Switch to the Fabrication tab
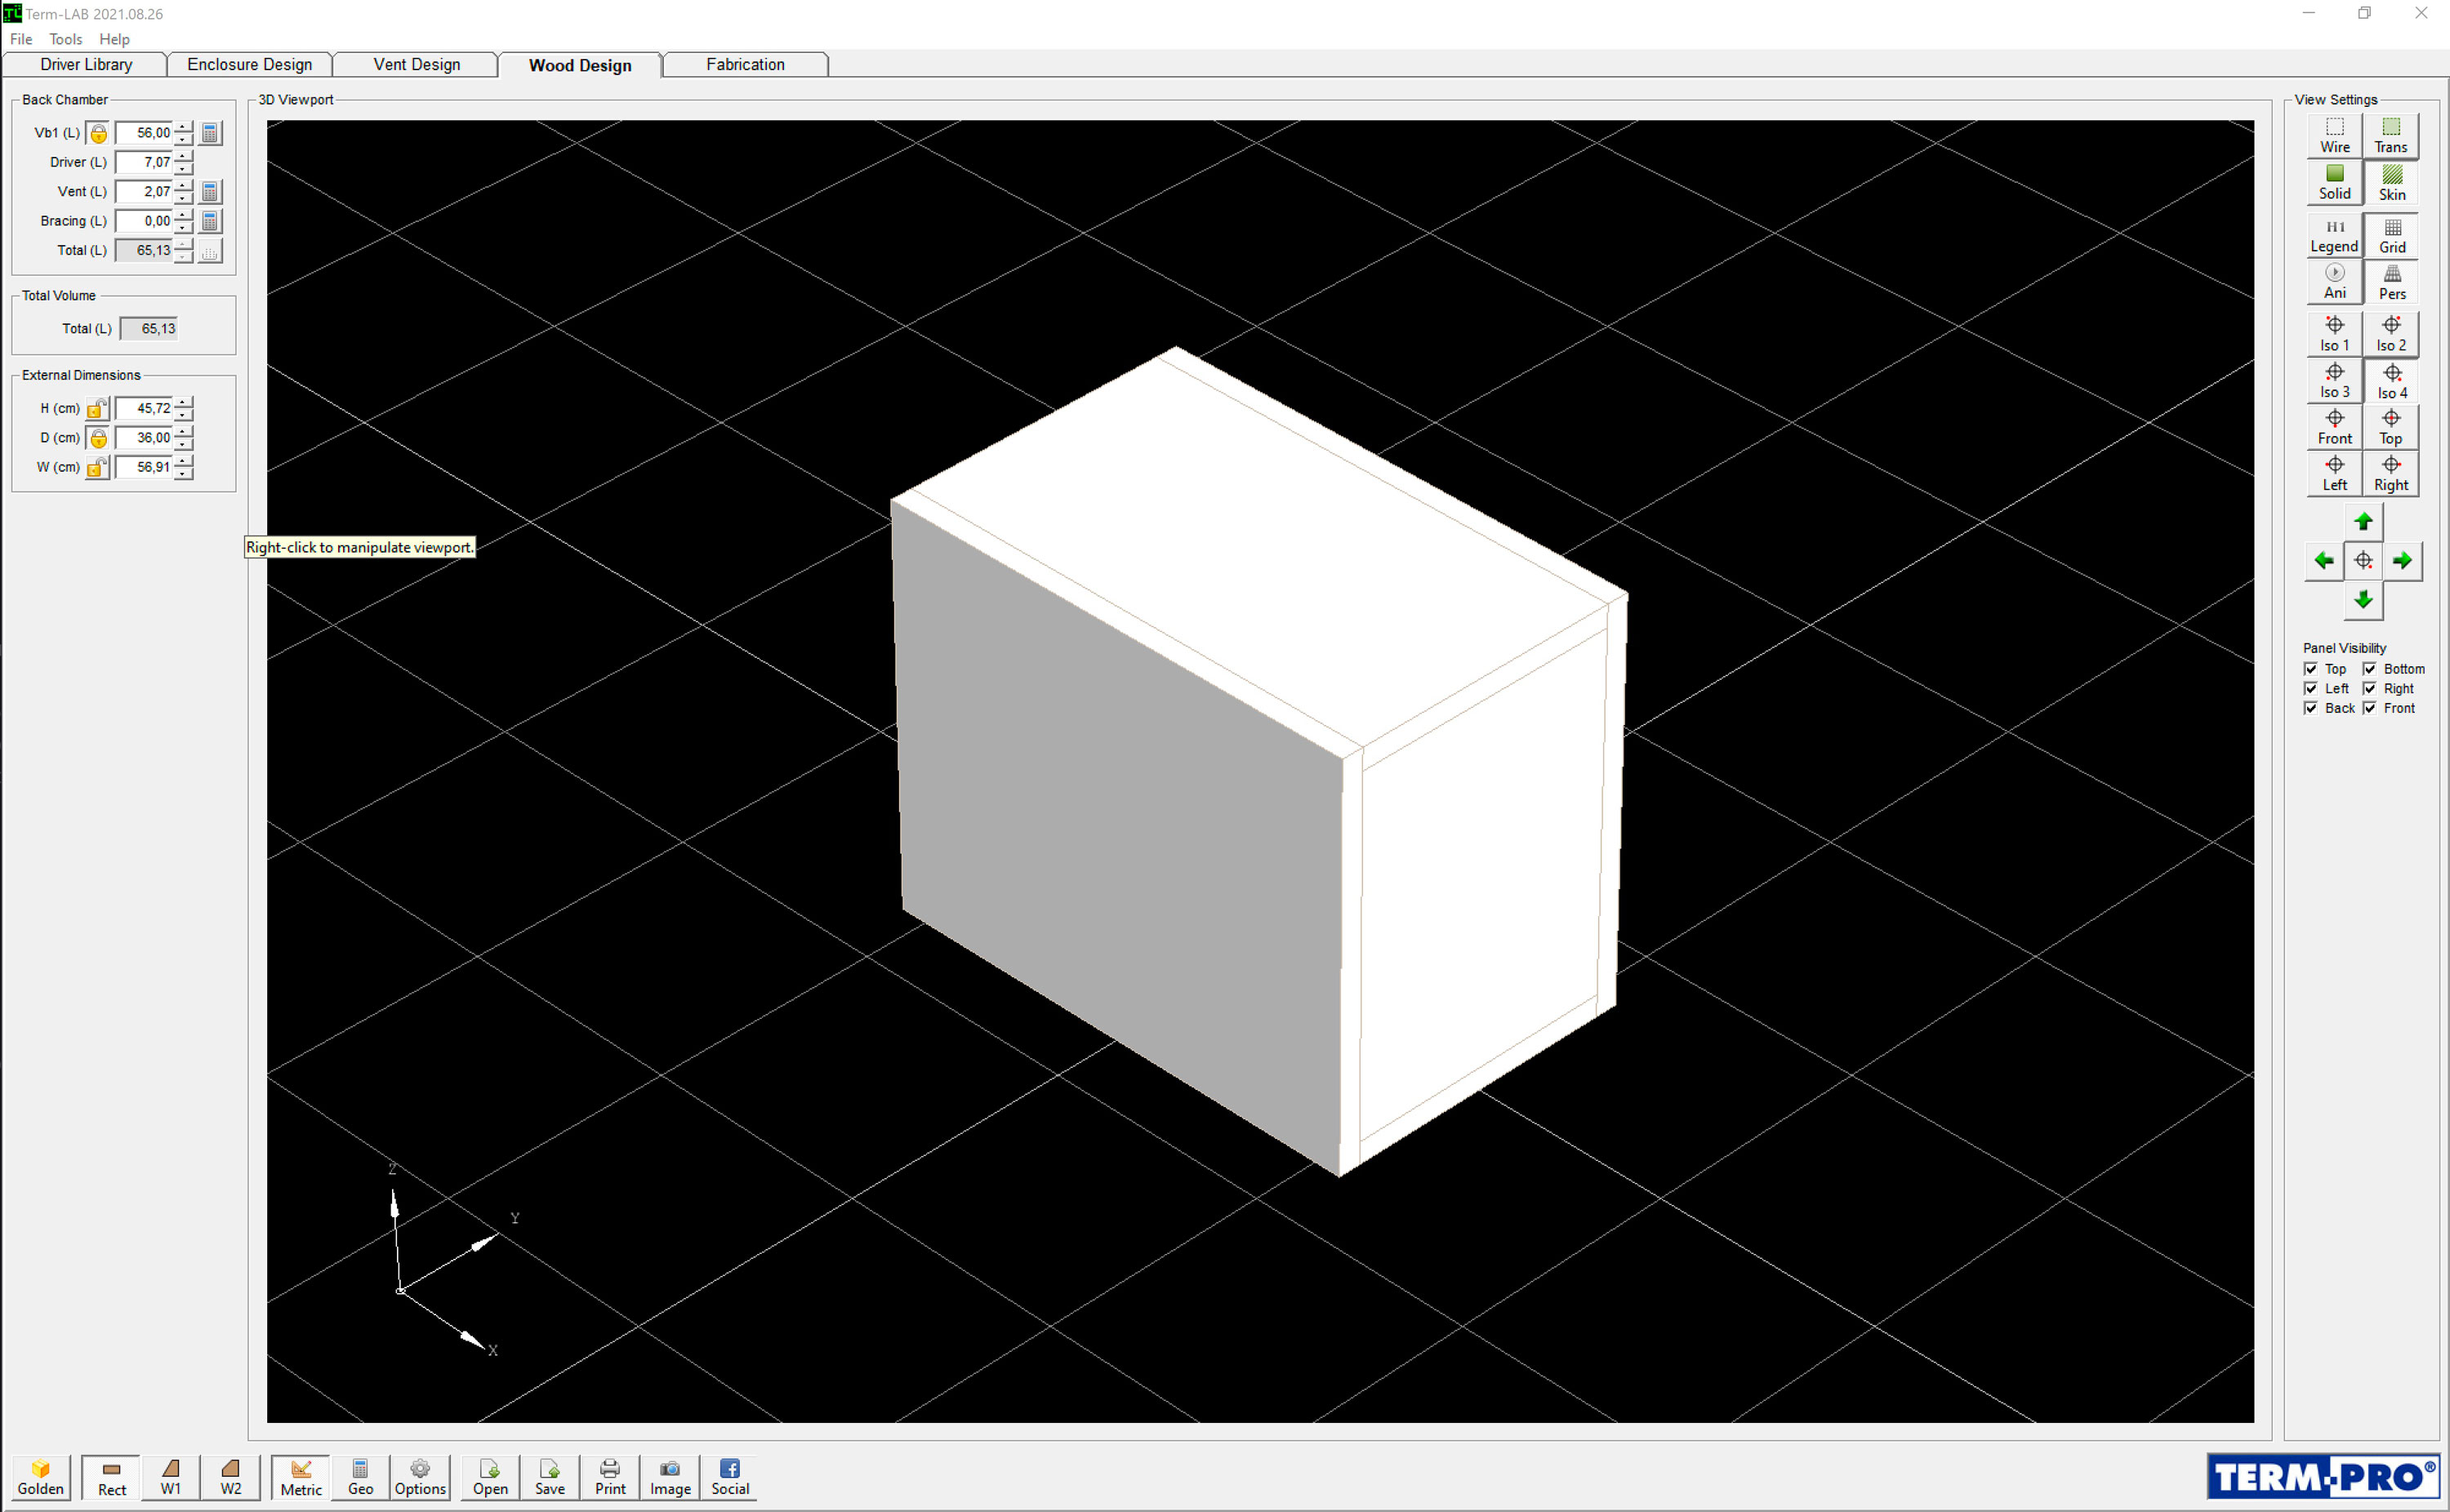 (x=745, y=64)
